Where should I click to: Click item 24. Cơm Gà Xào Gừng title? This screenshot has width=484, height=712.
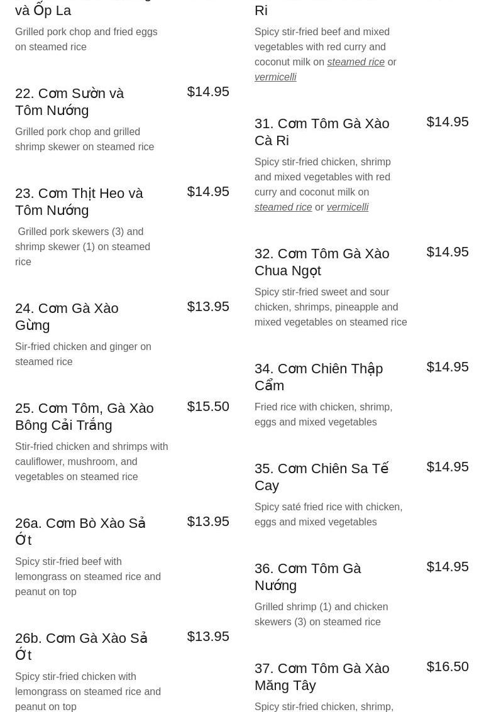(x=67, y=317)
